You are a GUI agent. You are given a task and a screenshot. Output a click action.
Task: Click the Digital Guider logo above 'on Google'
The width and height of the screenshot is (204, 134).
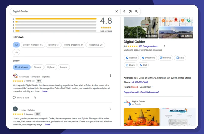(x=127, y=102)
